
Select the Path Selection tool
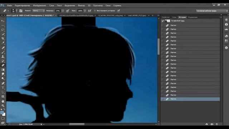(x=3, y=92)
